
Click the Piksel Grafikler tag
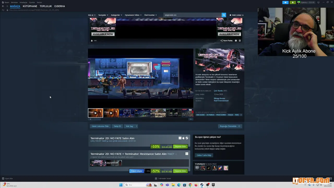[221, 115]
